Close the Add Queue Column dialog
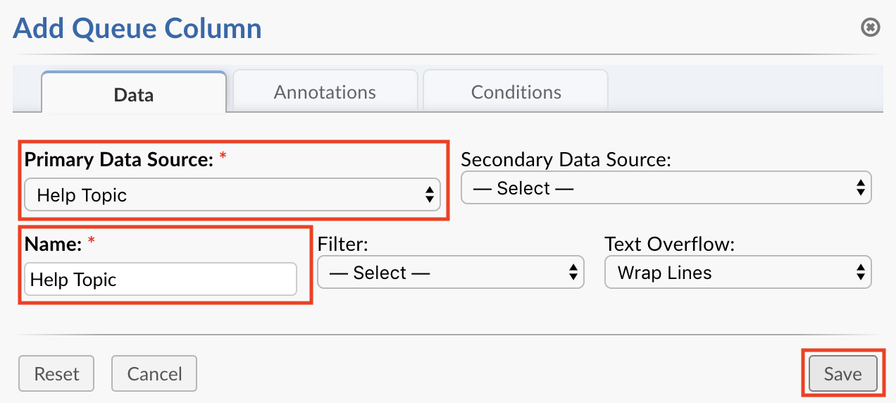 coord(871,27)
